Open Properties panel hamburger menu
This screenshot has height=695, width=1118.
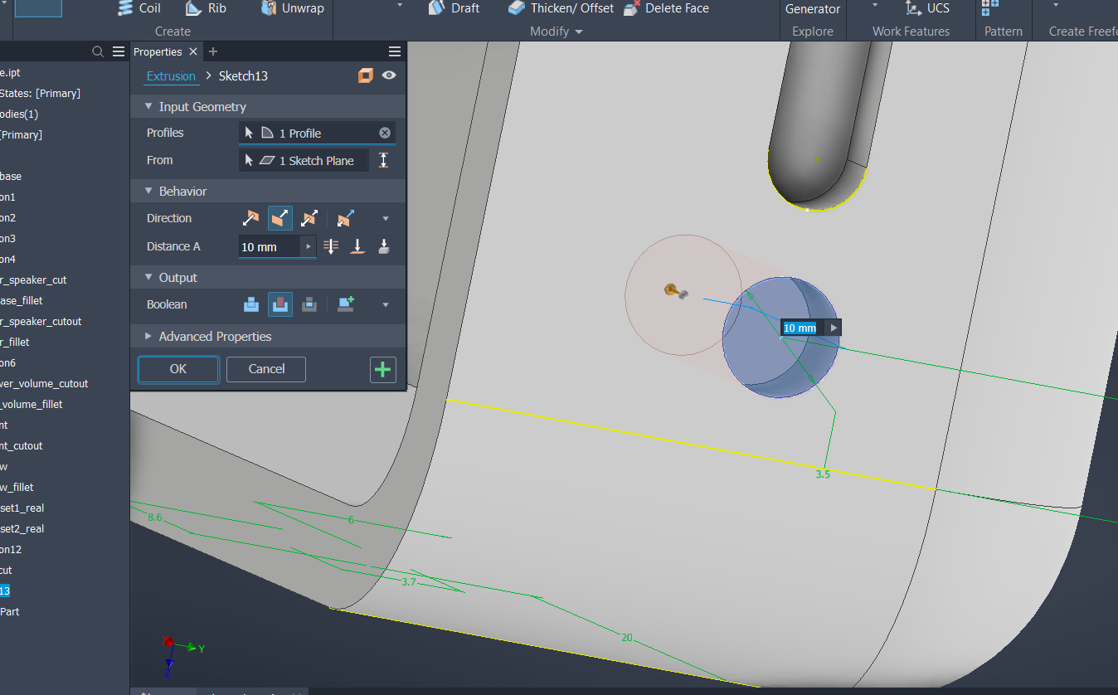395,51
